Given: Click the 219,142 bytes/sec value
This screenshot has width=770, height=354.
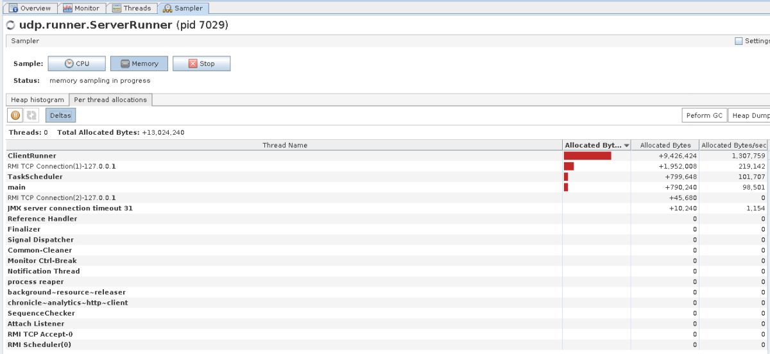Looking at the screenshot, I should pyautogui.click(x=752, y=166).
